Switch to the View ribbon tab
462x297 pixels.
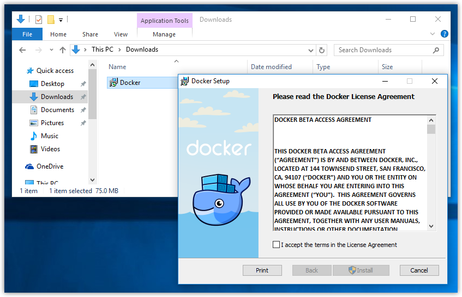pyautogui.click(x=121, y=34)
